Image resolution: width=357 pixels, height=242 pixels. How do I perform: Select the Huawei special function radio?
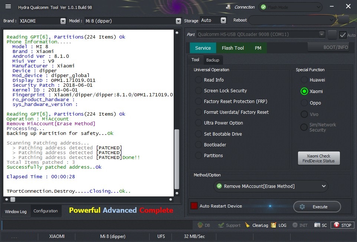pyautogui.click(x=304, y=80)
